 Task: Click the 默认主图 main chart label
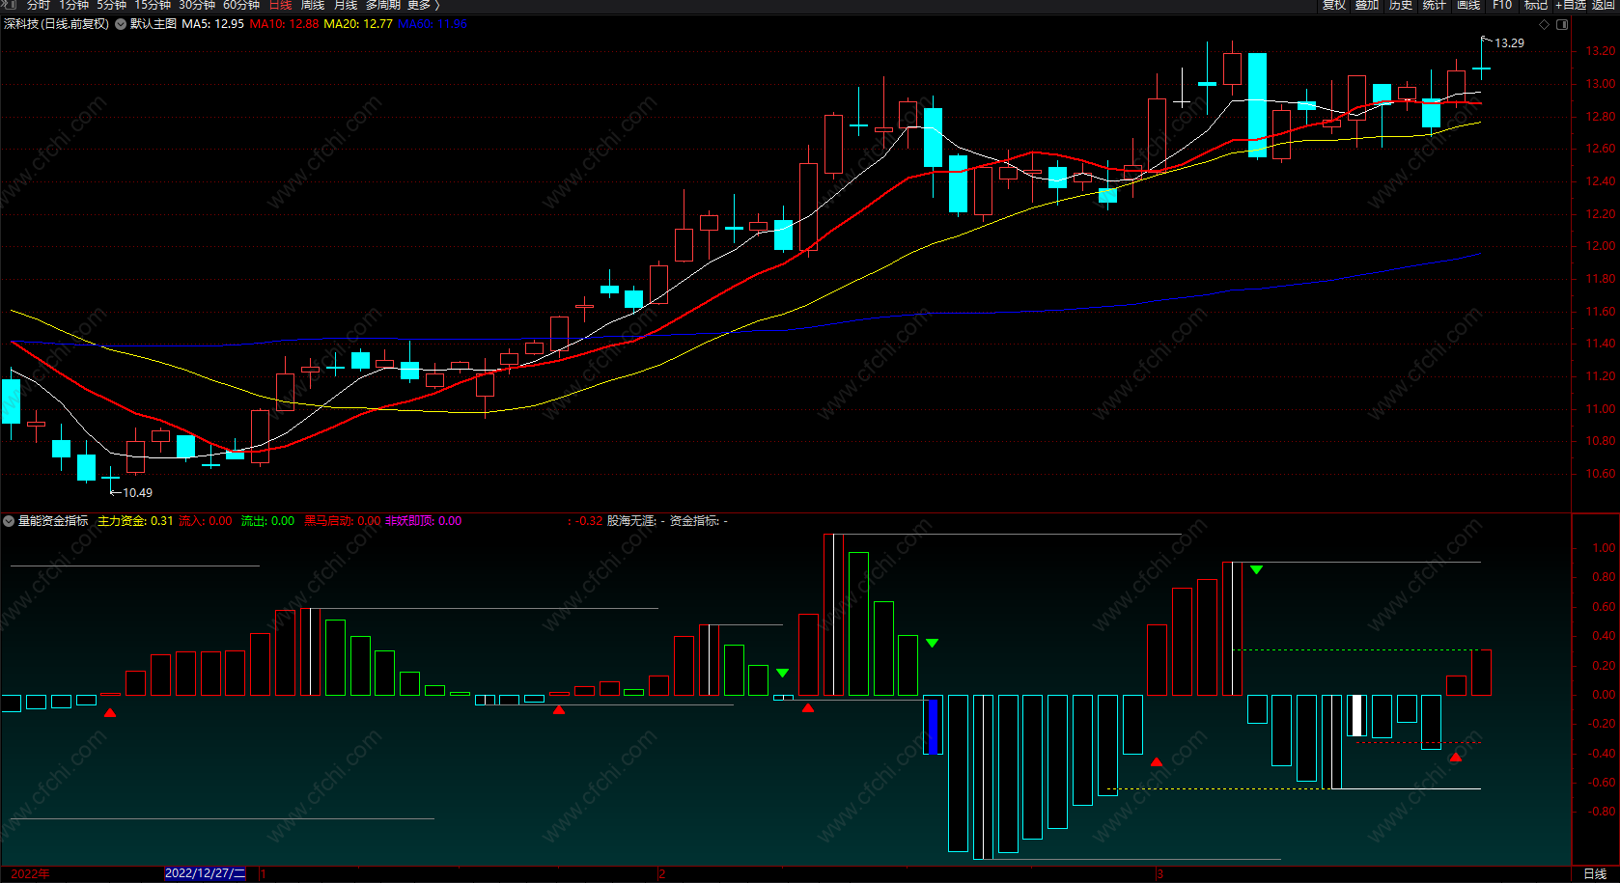[x=154, y=24]
